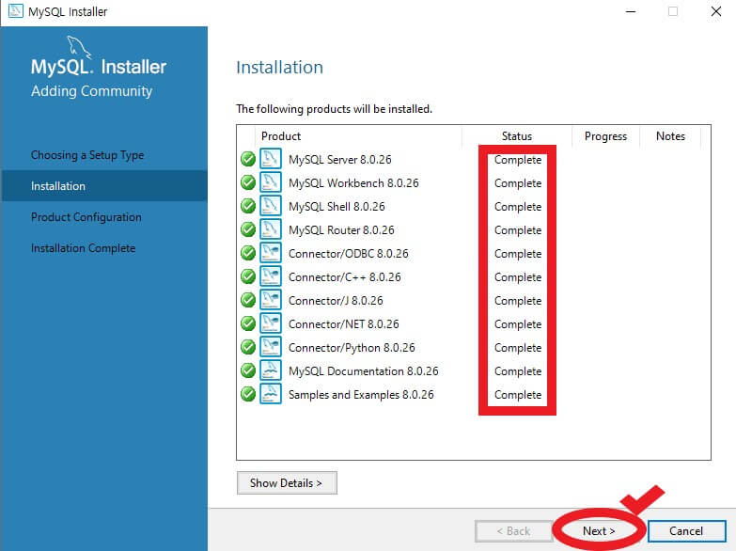
Task: Select the Connector/ODBC 8.0.26 row text
Action: tap(349, 254)
